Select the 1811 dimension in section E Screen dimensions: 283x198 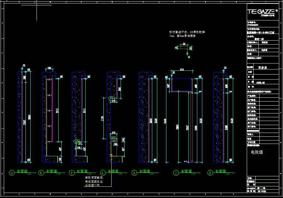tap(57, 111)
